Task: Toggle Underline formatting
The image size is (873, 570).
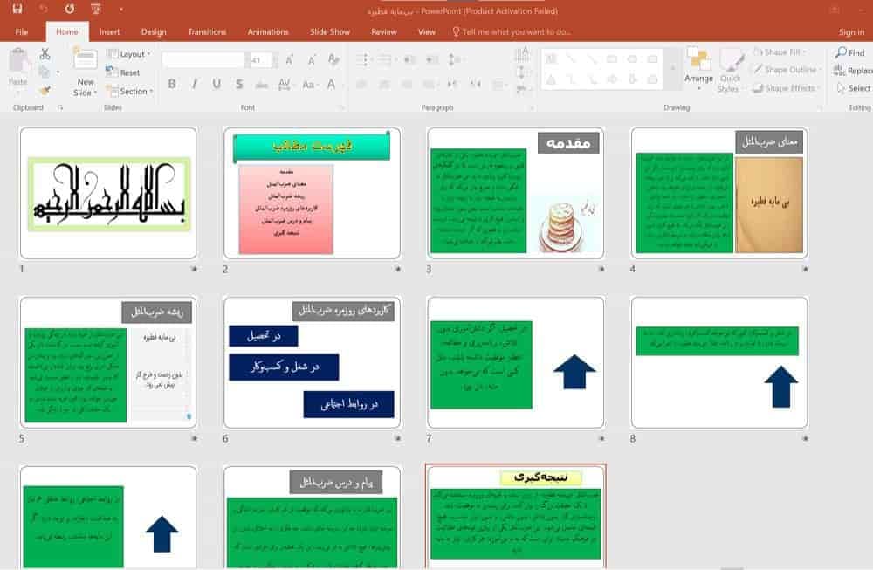Action: [x=217, y=84]
